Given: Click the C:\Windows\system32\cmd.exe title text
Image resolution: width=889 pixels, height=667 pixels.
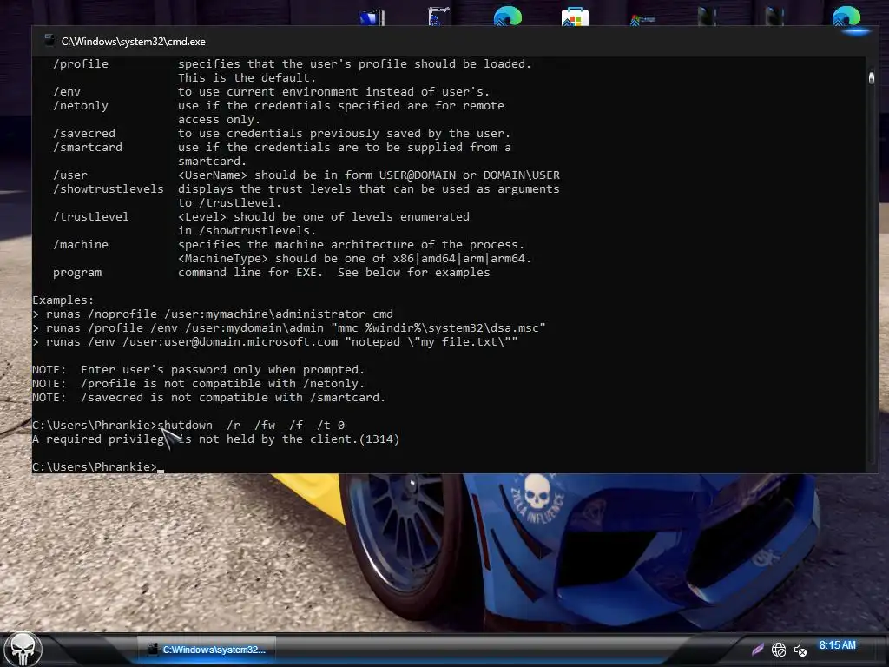Looking at the screenshot, I should [133, 42].
